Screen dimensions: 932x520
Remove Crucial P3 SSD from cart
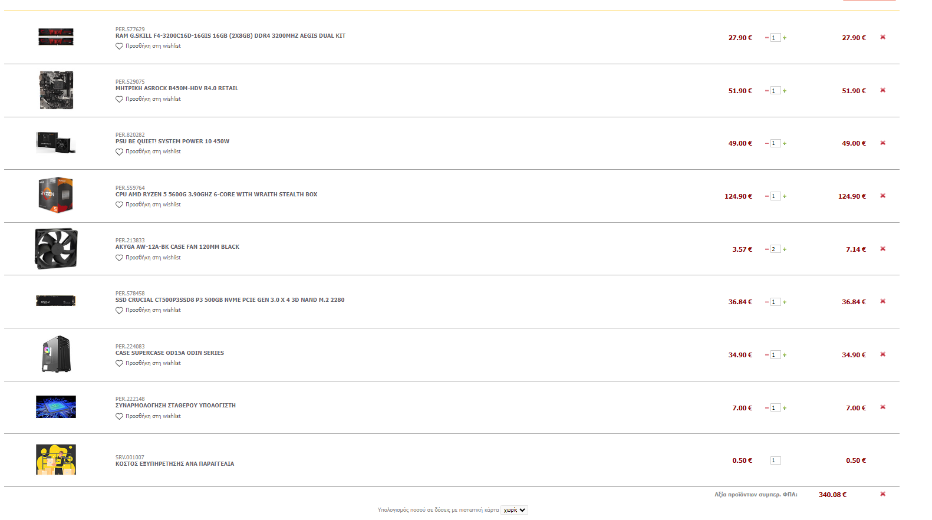click(x=882, y=301)
